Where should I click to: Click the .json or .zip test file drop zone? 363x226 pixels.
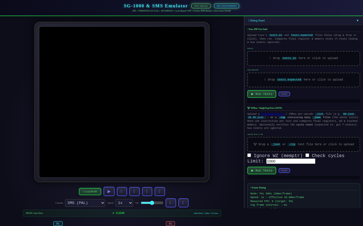pyautogui.click(x=304, y=144)
